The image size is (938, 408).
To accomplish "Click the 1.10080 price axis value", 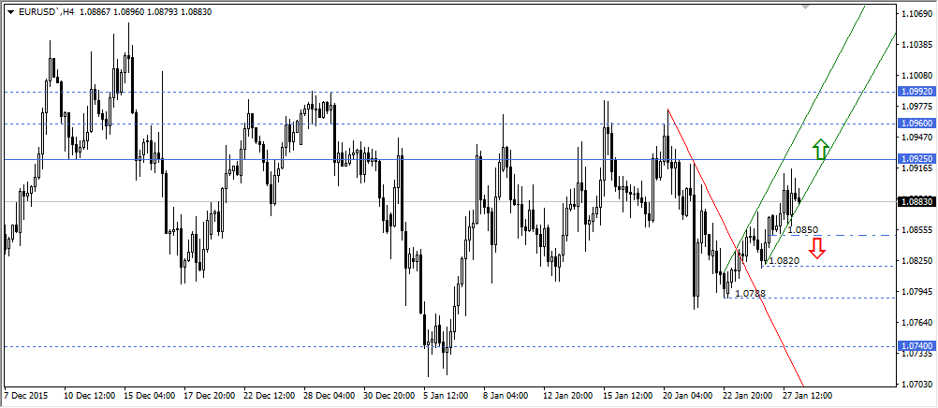I will (917, 76).
